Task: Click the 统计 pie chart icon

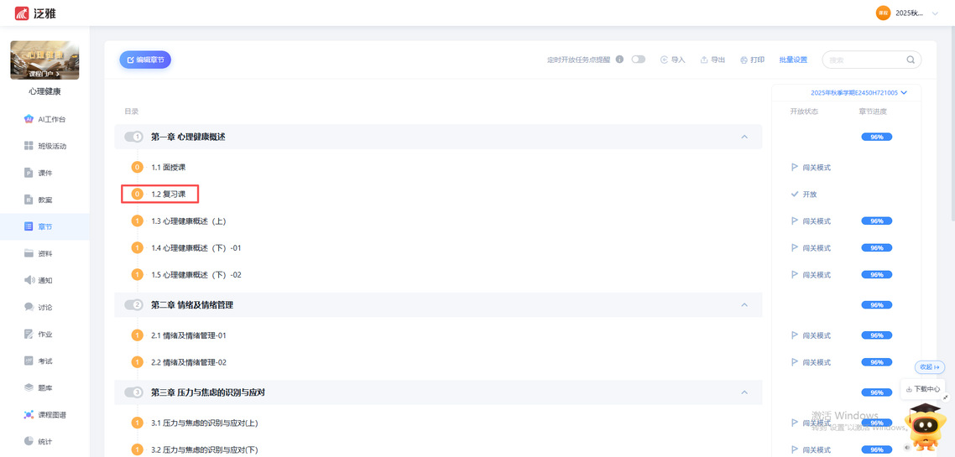Action: click(x=29, y=442)
